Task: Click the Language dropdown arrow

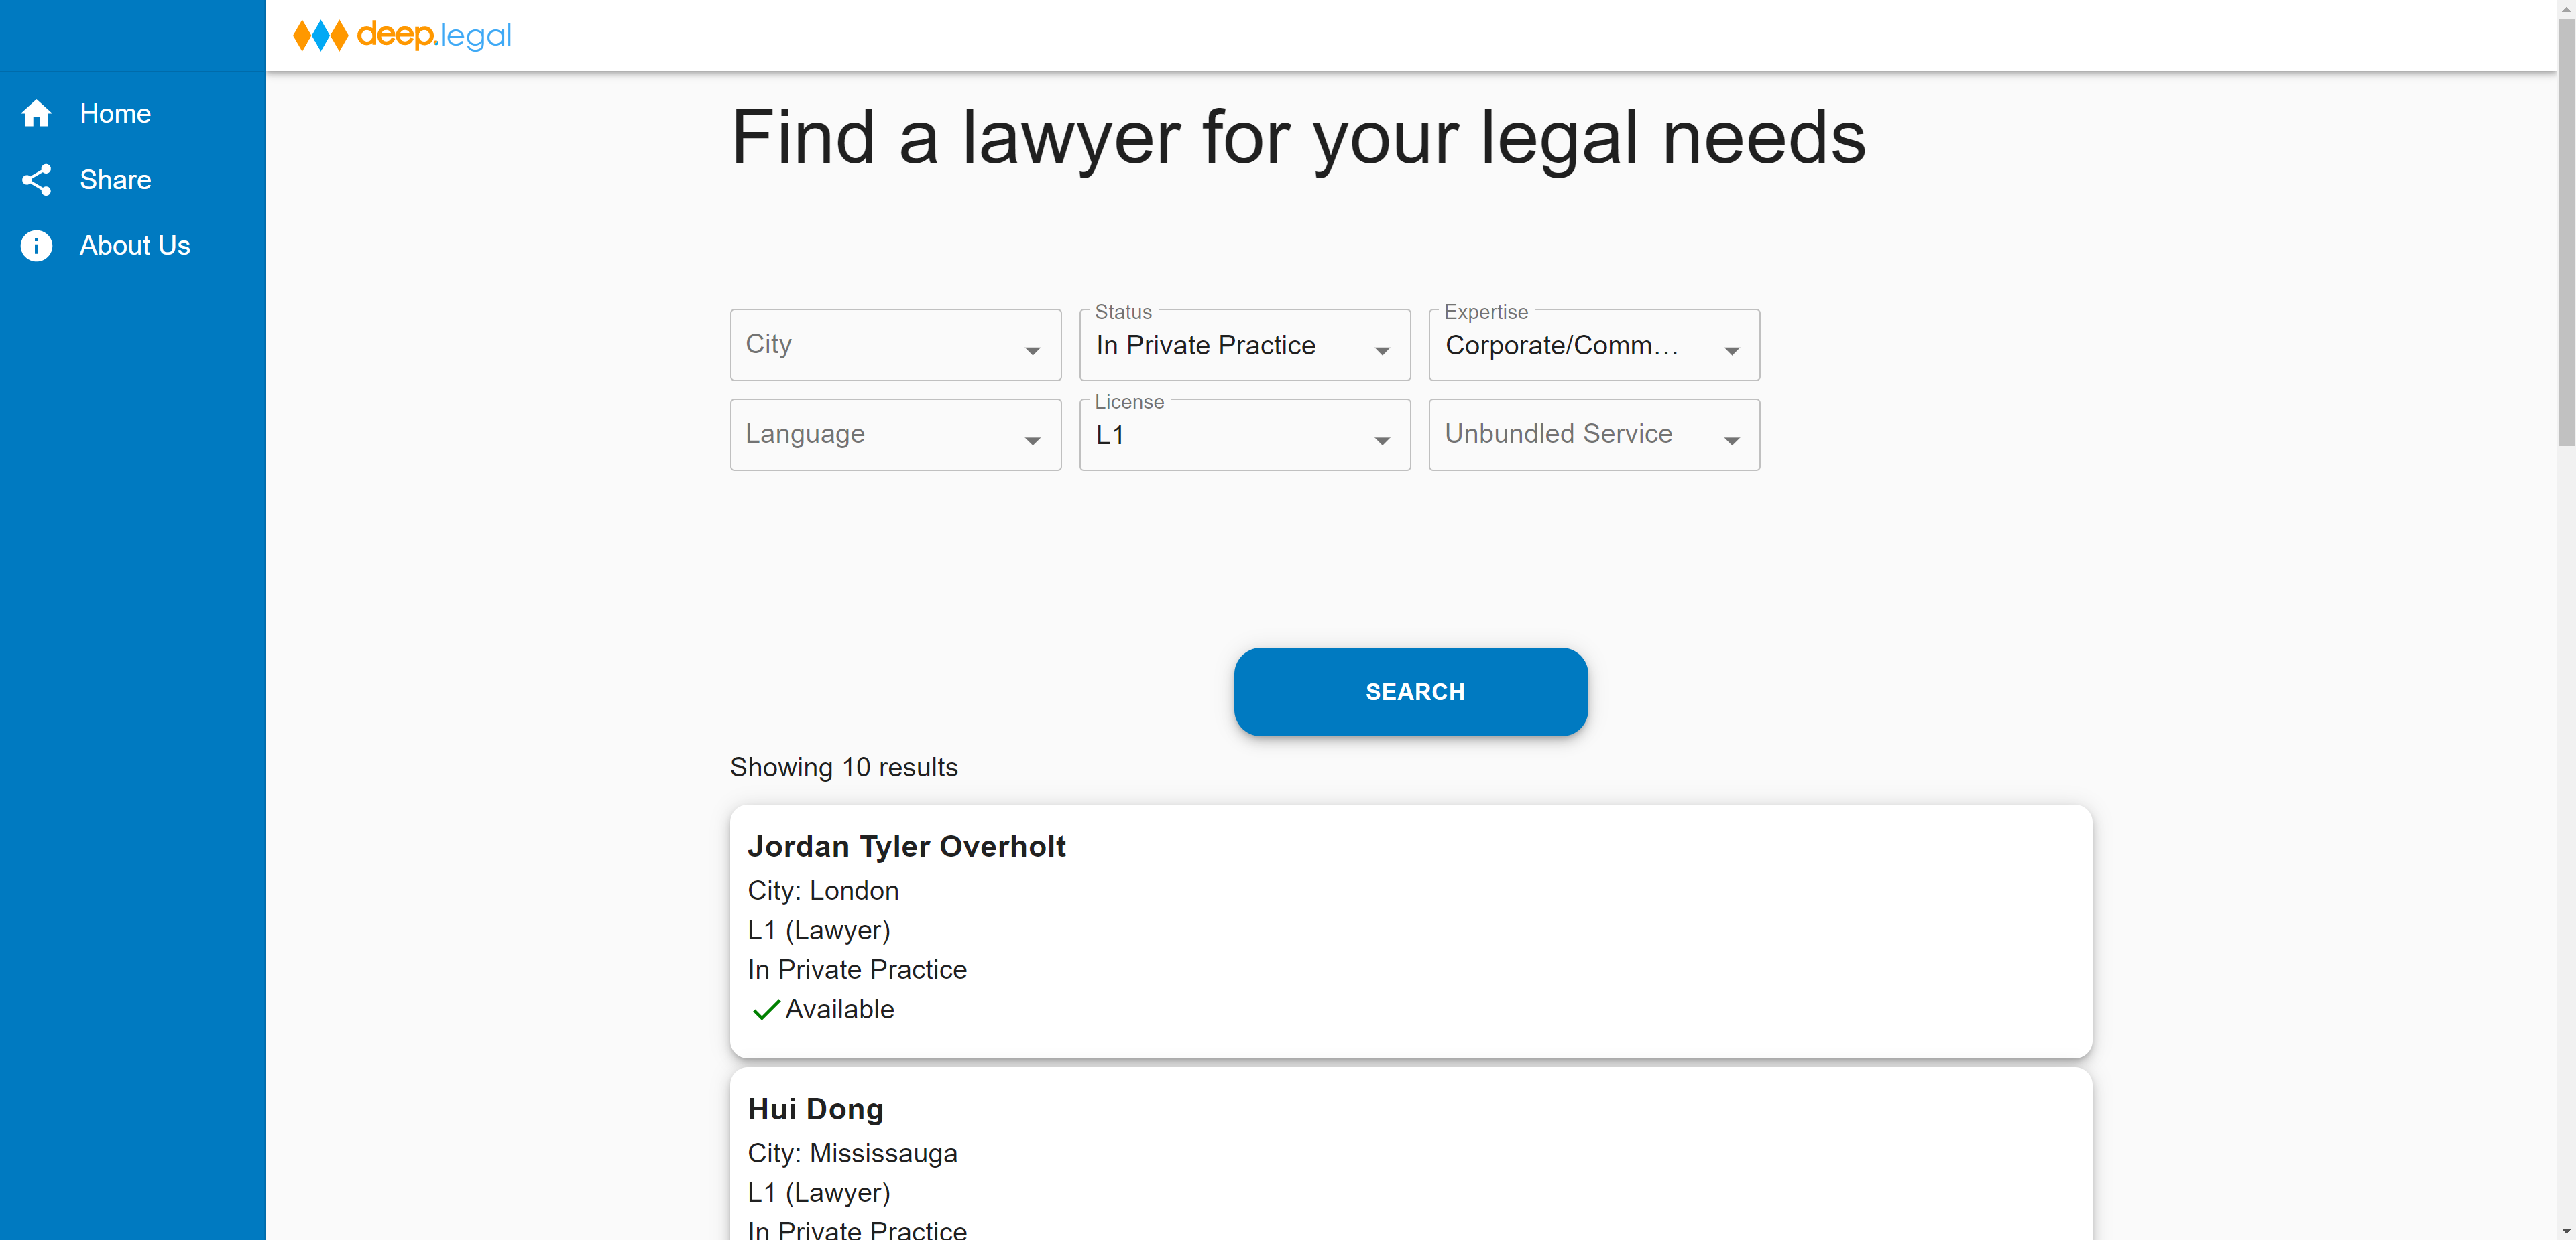Action: coord(1032,441)
